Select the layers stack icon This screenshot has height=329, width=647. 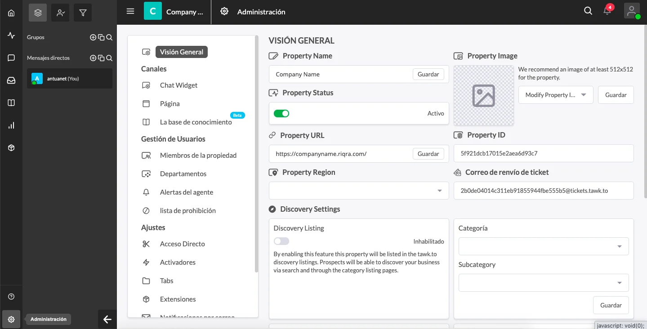[38, 13]
